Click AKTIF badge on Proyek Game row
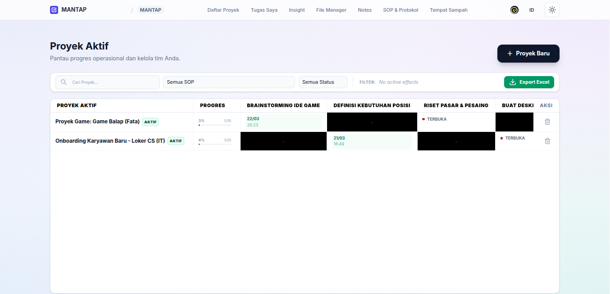This screenshot has height=294, width=610. tap(150, 122)
